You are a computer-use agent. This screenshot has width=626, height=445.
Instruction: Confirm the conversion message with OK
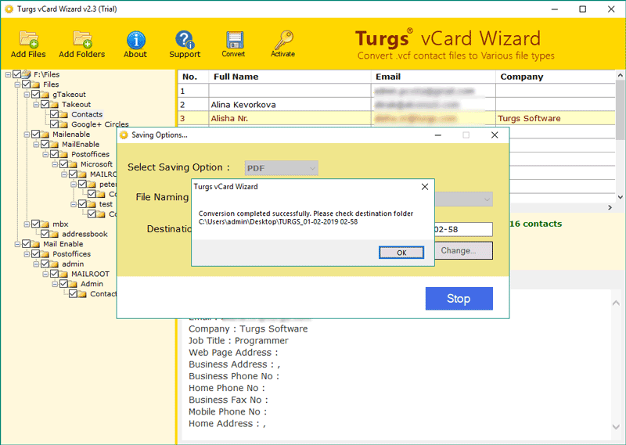click(401, 253)
